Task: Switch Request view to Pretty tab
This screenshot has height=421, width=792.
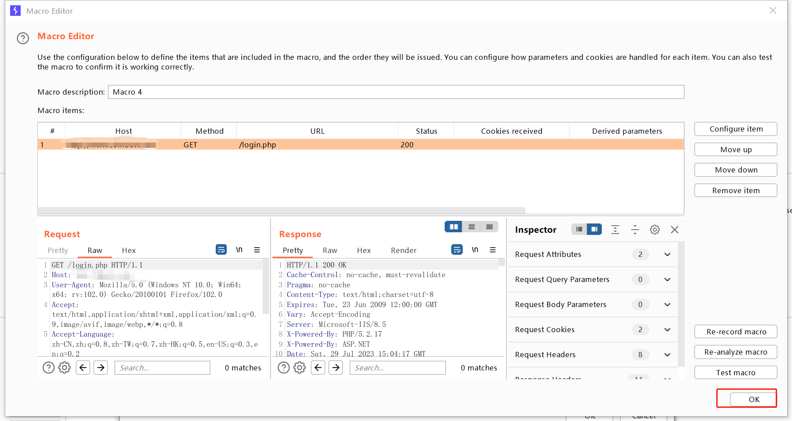Action: coord(58,250)
